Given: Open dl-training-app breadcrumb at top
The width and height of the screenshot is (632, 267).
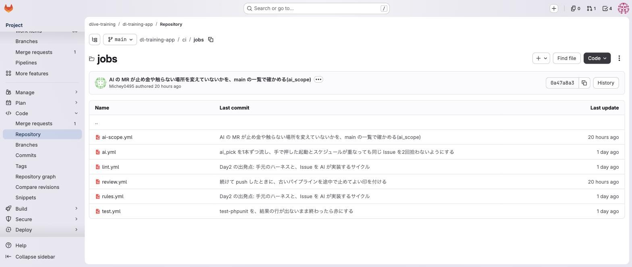Looking at the screenshot, I should [x=137, y=24].
